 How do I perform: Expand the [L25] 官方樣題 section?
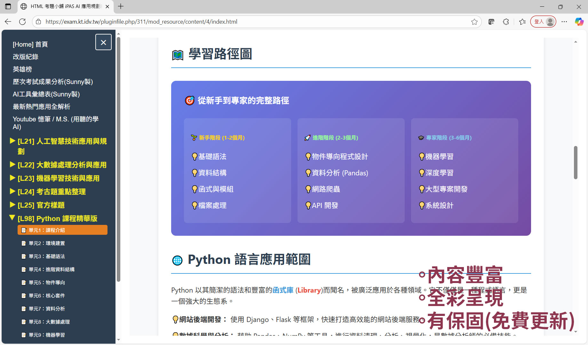click(x=41, y=205)
